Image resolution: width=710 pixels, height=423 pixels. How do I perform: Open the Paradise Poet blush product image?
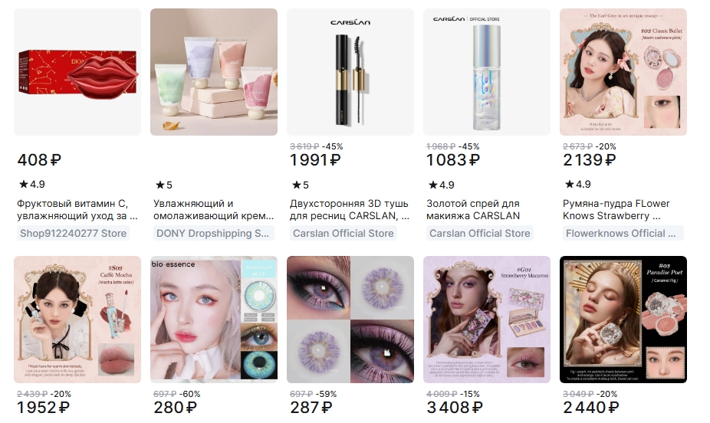tap(623, 320)
